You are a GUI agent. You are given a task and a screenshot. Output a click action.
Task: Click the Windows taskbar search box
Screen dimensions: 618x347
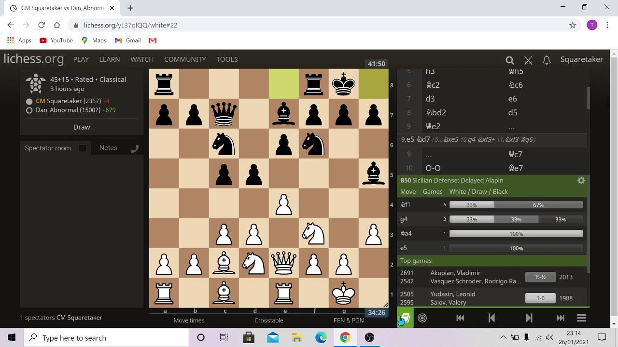(106, 338)
